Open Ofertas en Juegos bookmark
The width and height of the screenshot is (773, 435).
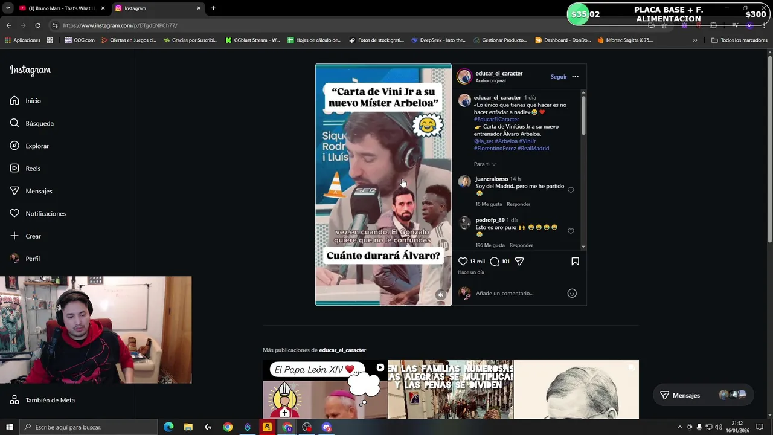click(129, 40)
